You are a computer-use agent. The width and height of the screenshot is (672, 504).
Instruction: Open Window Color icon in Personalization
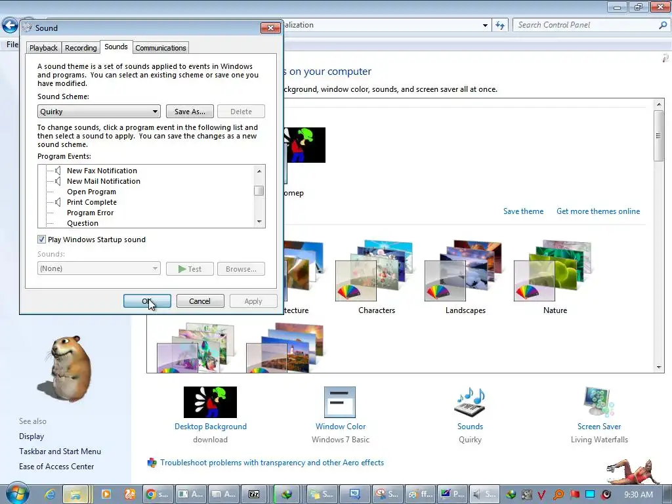(x=340, y=402)
